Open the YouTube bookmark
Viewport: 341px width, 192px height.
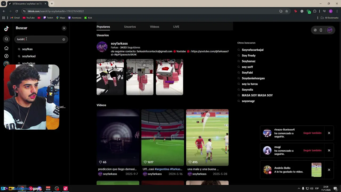(29, 18)
